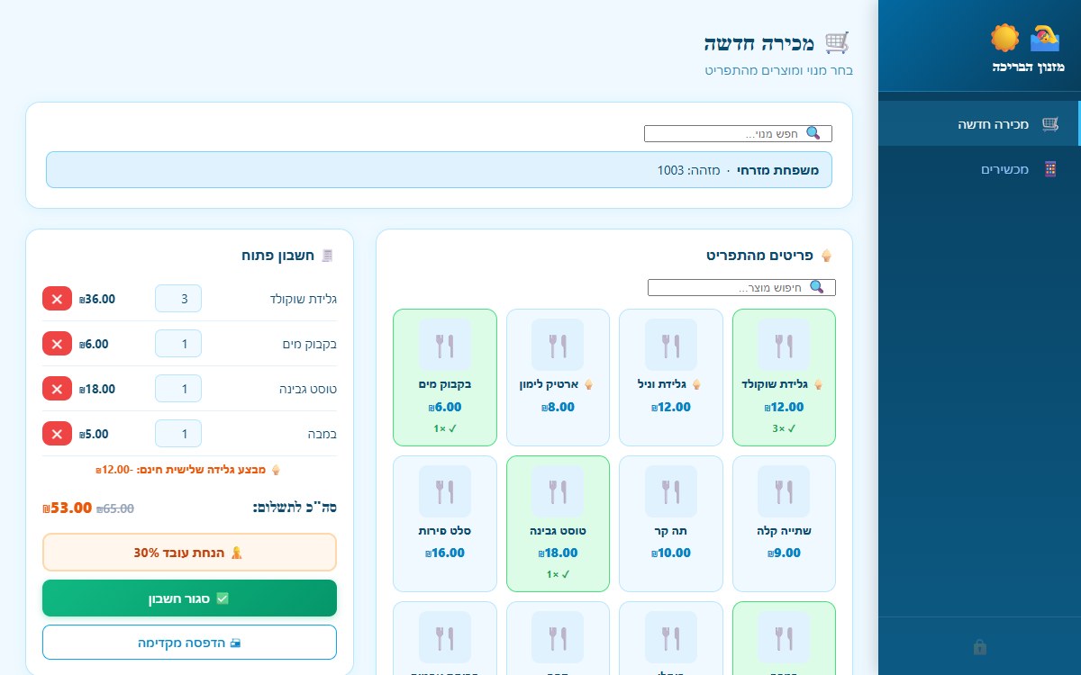This screenshot has height=675, width=1081.
Task: Click the cutlery icon on גלידת וניל card
Action: pos(671,345)
